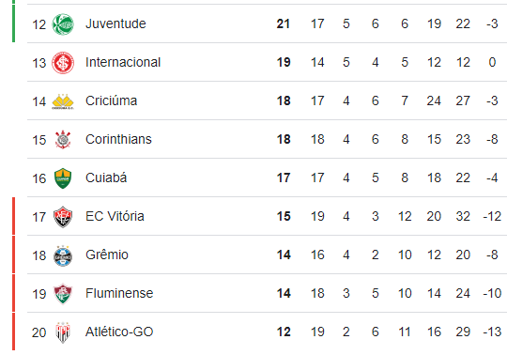
Task: Click the Cuiabá team crest
Action: pos(63,178)
